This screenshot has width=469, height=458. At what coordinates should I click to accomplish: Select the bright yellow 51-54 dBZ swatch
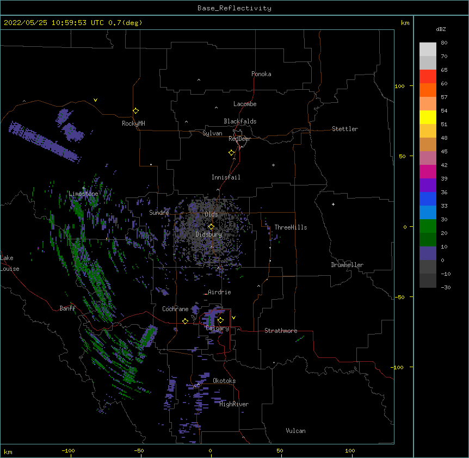pyautogui.click(x=428, y=117)
